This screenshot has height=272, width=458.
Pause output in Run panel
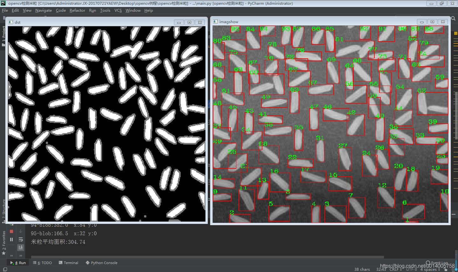(11, 239)
